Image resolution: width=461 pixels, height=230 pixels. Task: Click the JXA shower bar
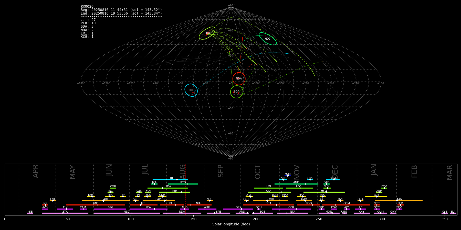154,184
